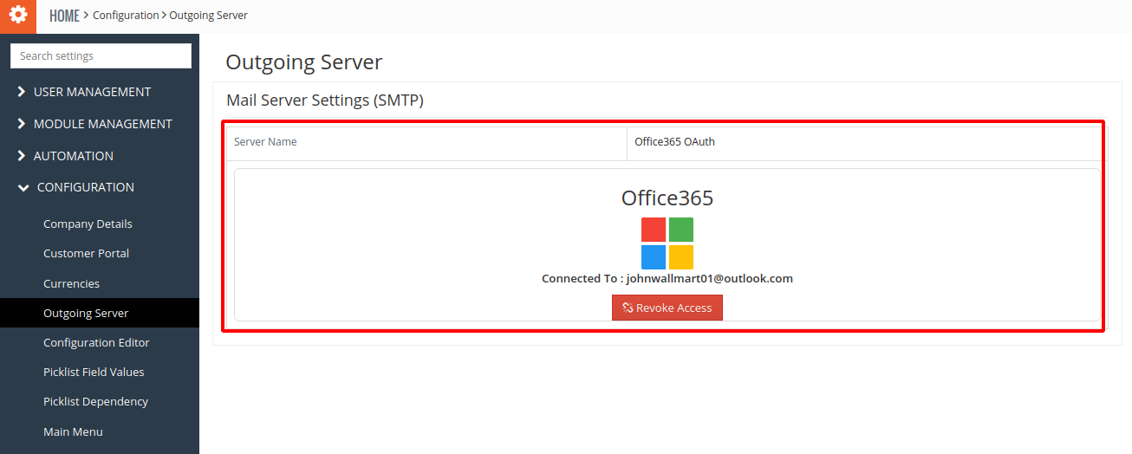The width and height of the screenshot is (1132, 454).
Task: Expand the AUTOMATION section
Action: point(73,156)
